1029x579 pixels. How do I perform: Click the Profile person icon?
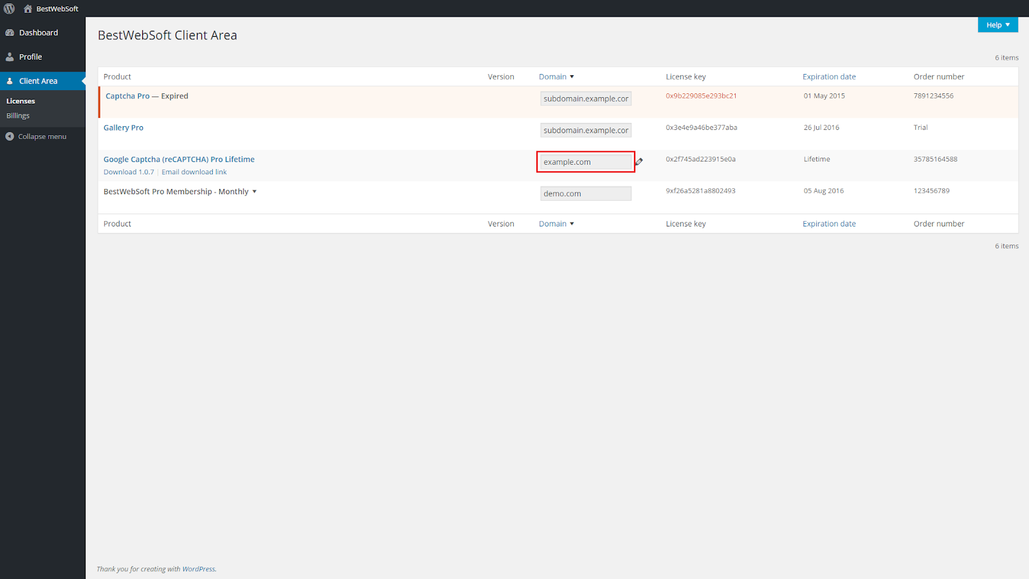coord(10,57)
